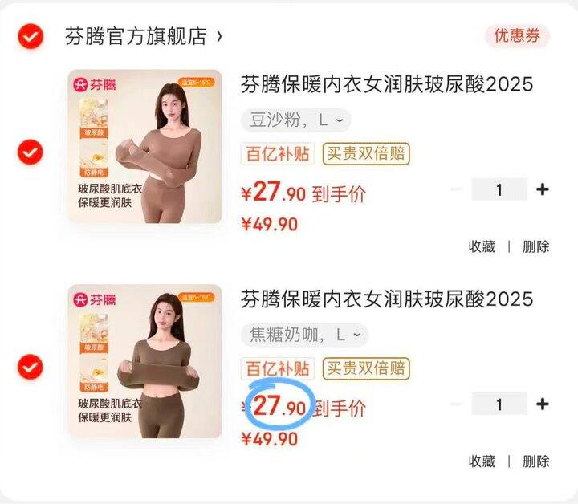Click quantity field of the 焦糖奶咖 item

499,404
